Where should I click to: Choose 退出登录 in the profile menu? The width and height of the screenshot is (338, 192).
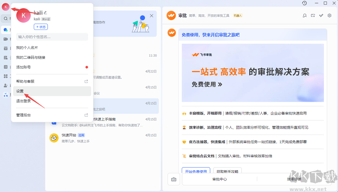(23, 101)
